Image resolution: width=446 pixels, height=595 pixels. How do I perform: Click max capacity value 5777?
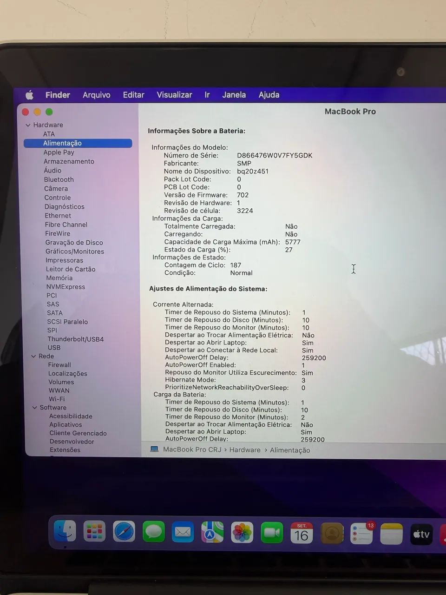293,242
